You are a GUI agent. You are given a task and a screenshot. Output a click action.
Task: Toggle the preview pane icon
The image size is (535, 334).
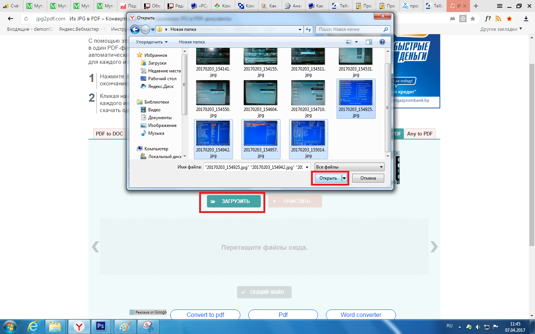coord(369,42)
